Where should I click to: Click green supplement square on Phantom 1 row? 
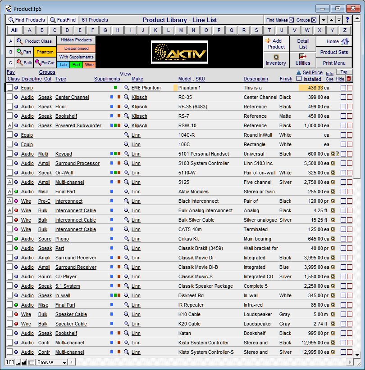[115, 88]
